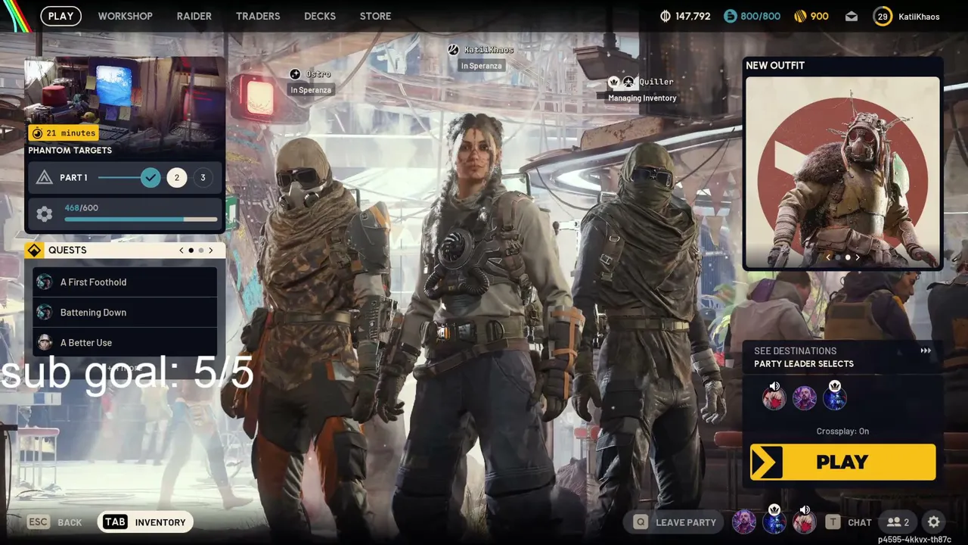Go to previous quests page arrow
This screenshot has height=545, width=968.
tap(181, 251)
